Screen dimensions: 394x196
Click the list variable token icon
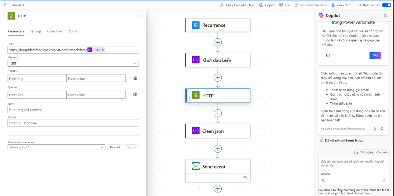tap(90, 50)
